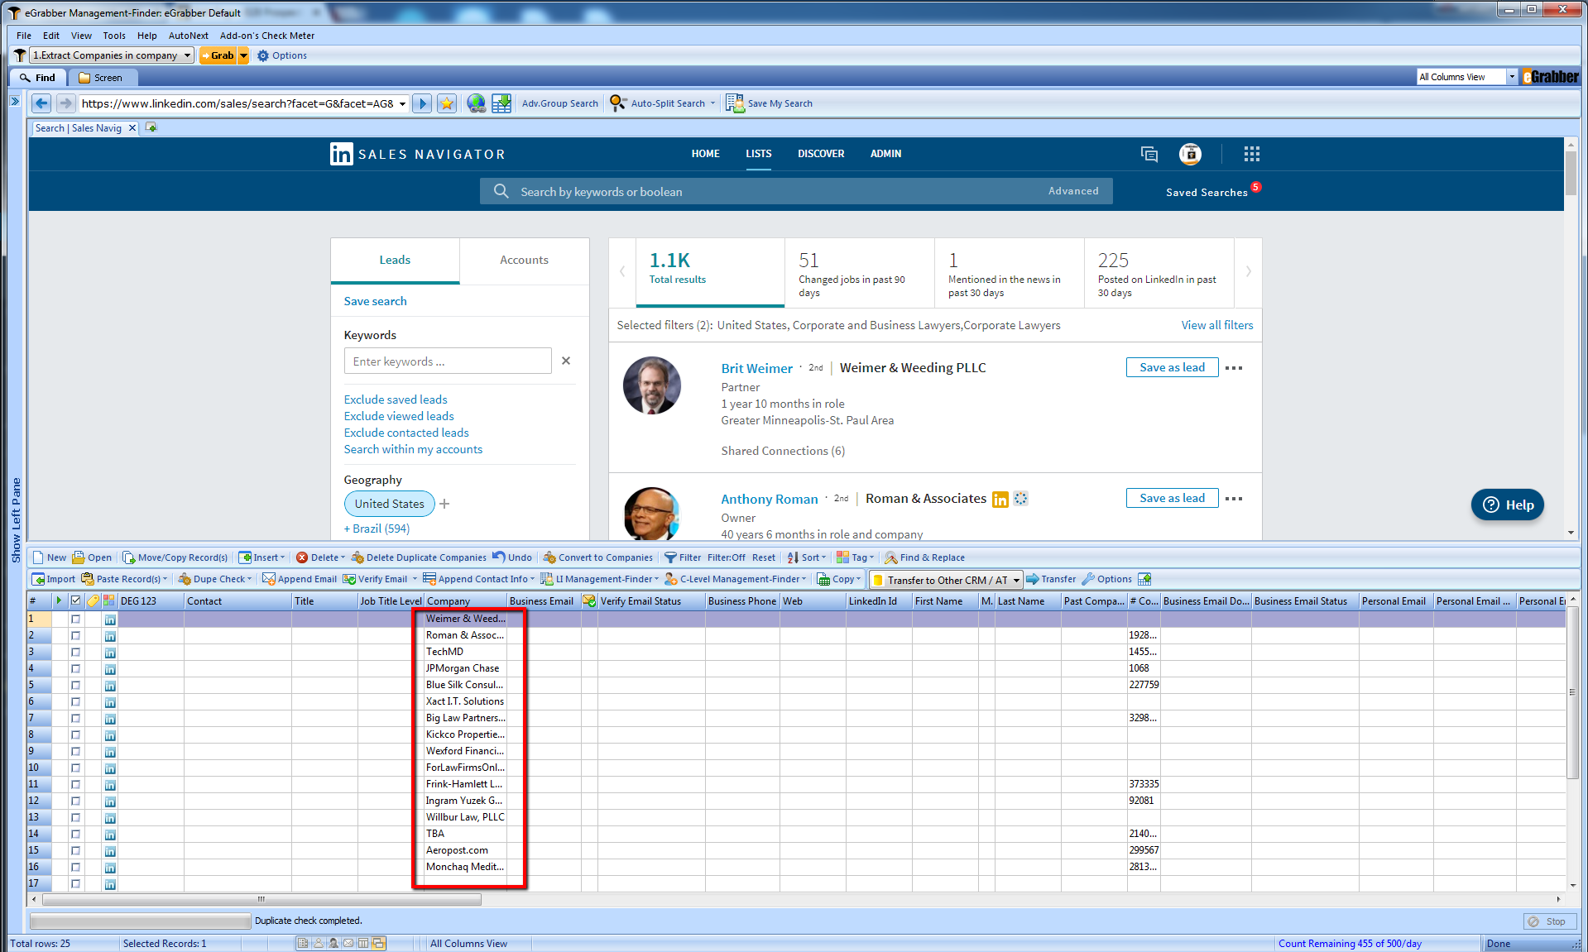Image resolution: width=1588 pixels, height=952 pixels.
Task: Tick checkbox for row 1 Weimer & Weed
Action: tap(75, 619)
